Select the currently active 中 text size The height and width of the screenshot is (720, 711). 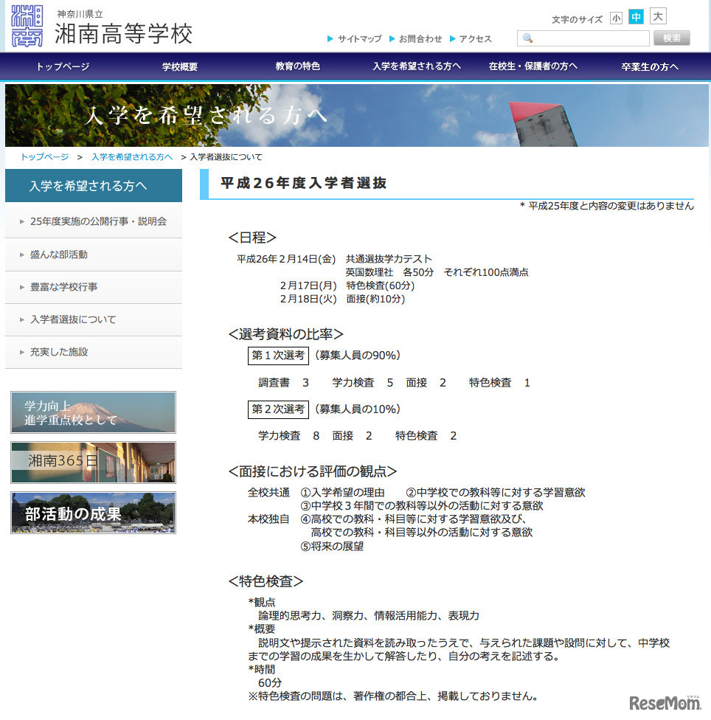pyautogui.click(x=637, y=18)
